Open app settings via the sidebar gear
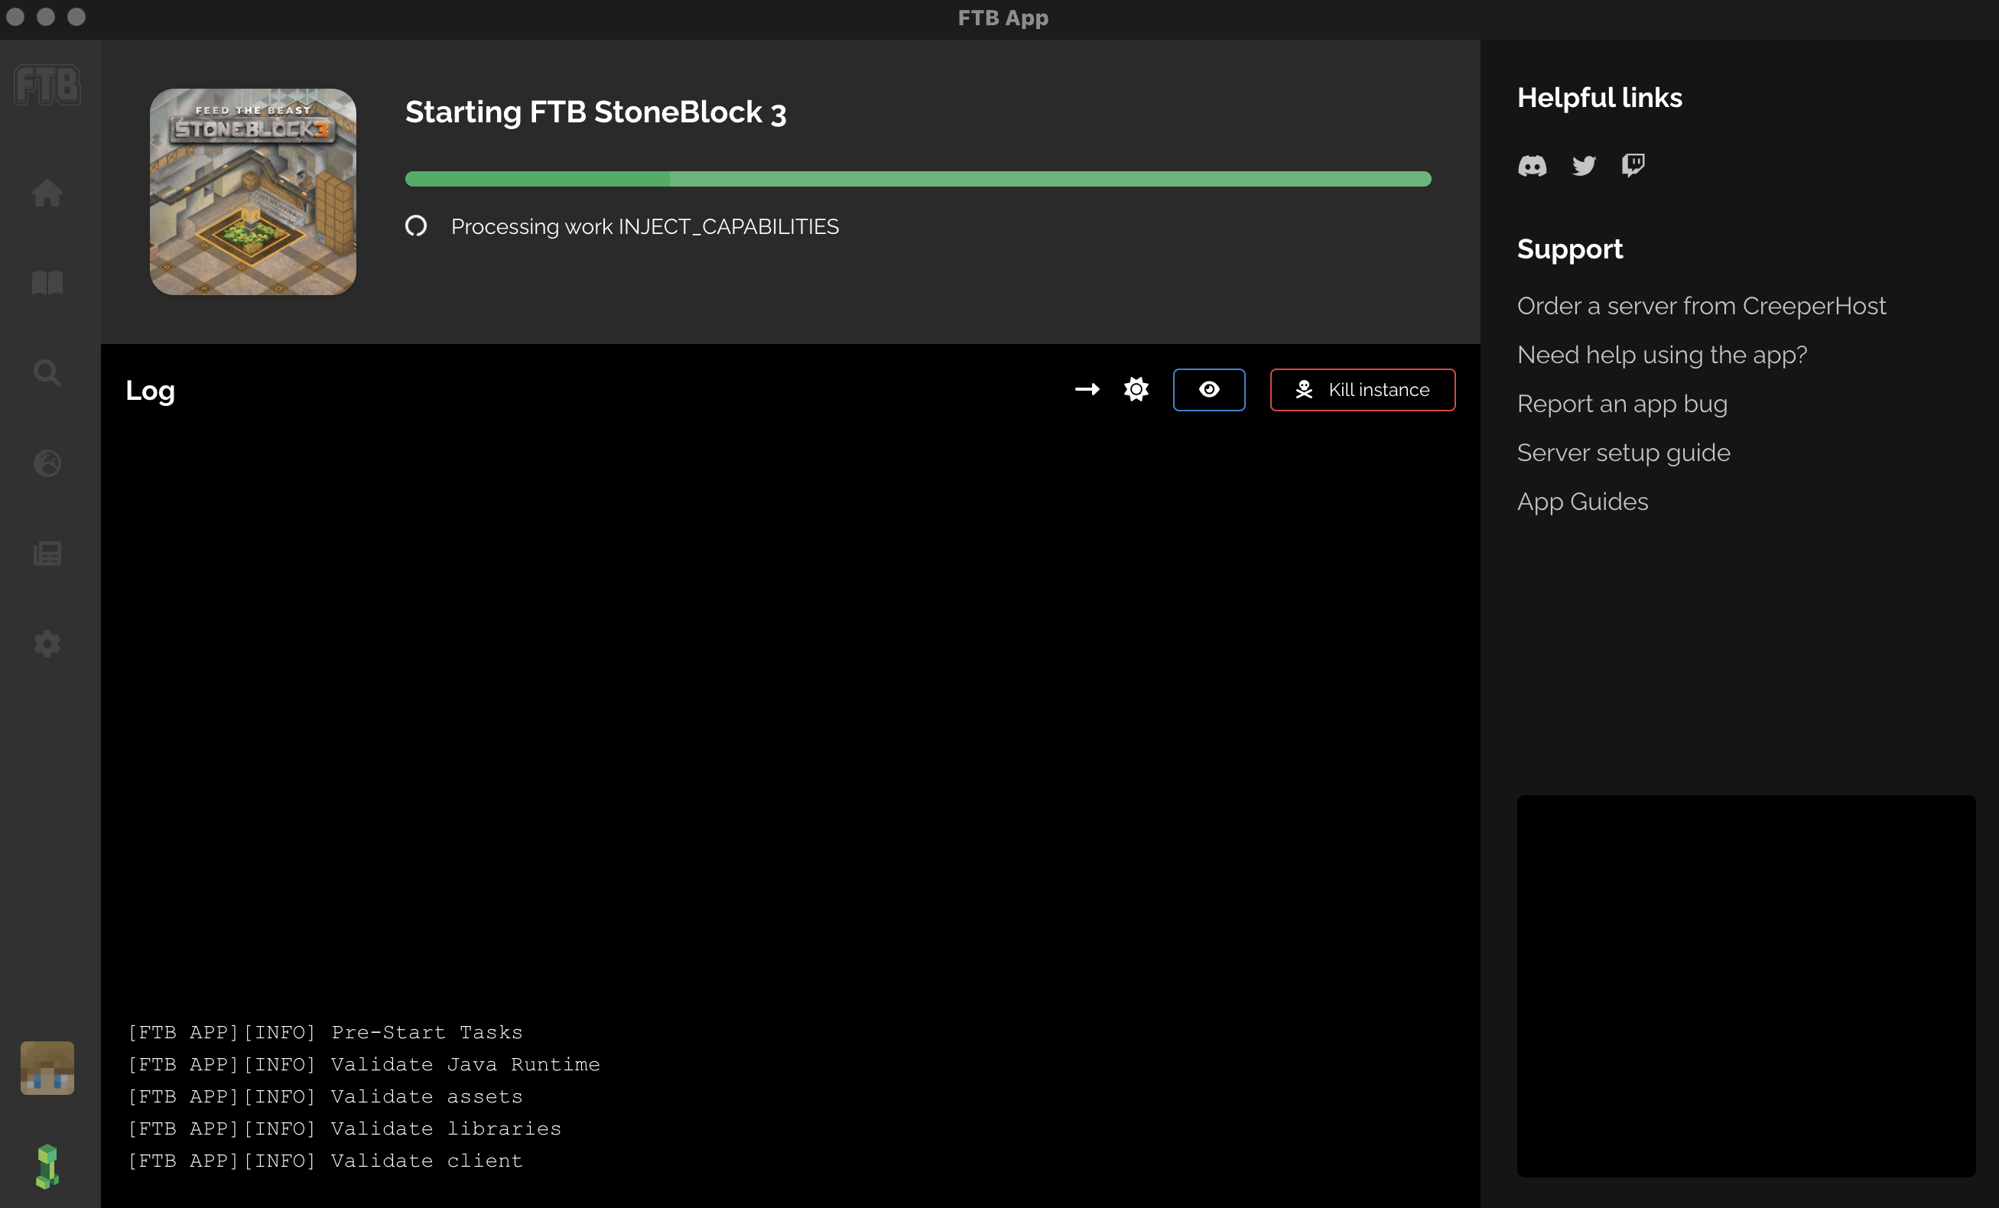Screen dimensions: 1999x1208 click(47, 643)
